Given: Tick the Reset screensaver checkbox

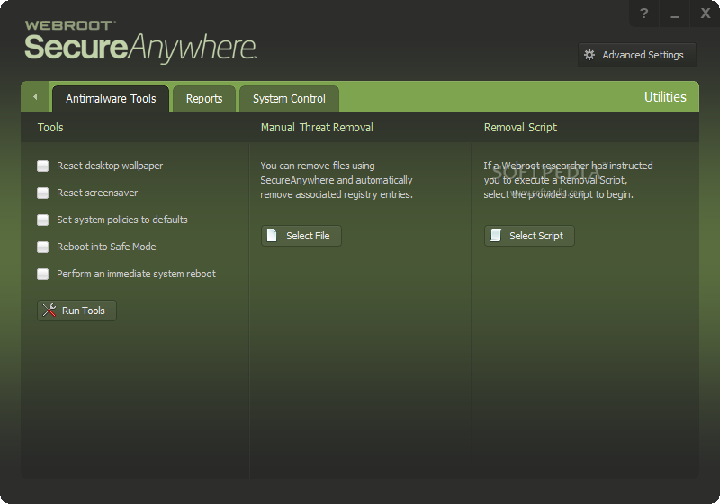Looking at the screenshot, I should 42,193.
